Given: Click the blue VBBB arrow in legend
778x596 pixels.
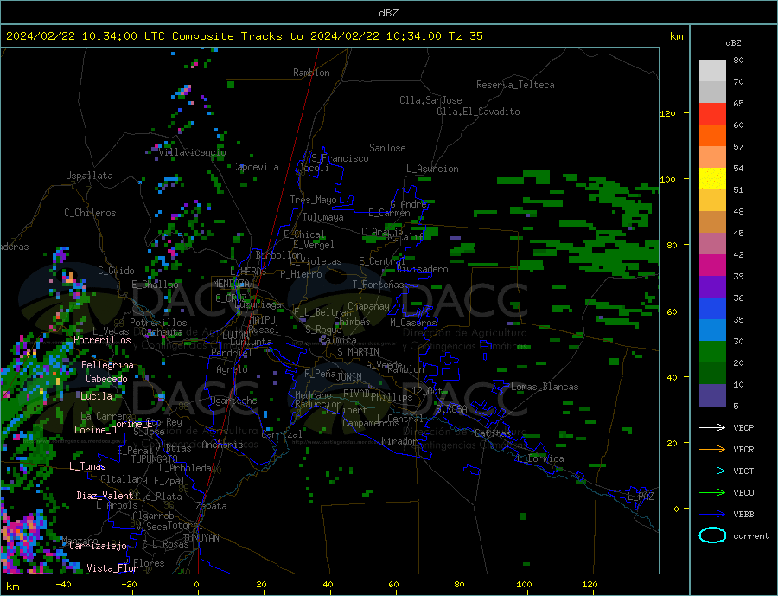Looking at the screenshot, I should pos(712,514).
